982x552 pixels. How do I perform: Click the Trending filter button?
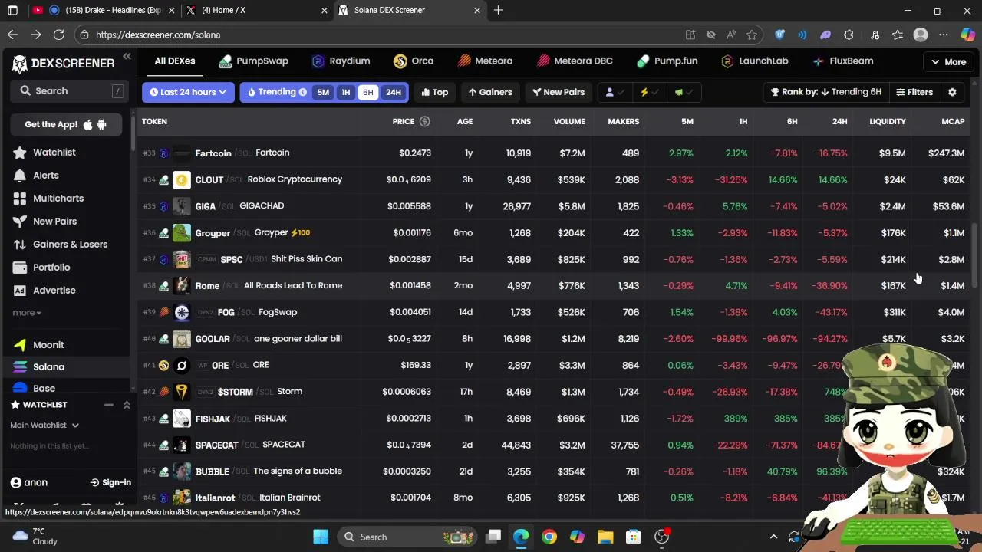[276, 92]
